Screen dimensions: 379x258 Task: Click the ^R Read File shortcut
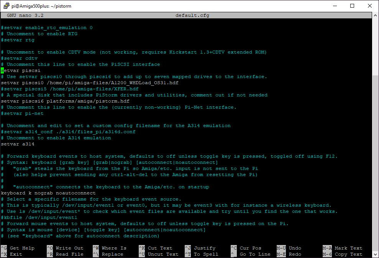click(65, 254)
